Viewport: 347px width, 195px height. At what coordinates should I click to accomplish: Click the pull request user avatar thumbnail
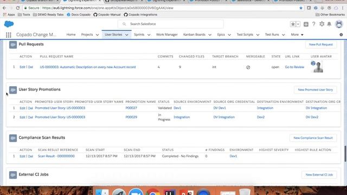tap(317, 67)
